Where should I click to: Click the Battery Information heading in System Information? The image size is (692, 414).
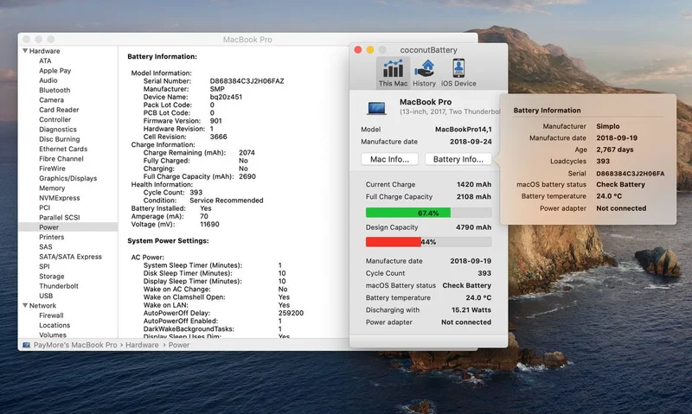(162, 56)
